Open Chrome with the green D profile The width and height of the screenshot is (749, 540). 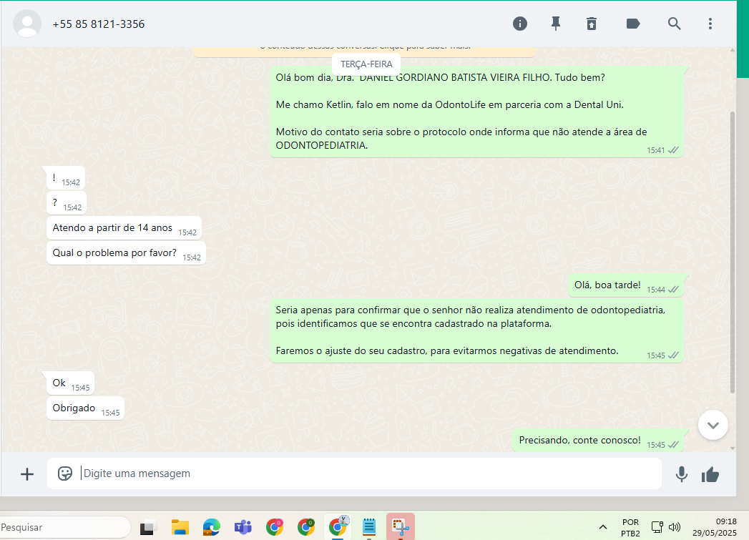(306, 527)
